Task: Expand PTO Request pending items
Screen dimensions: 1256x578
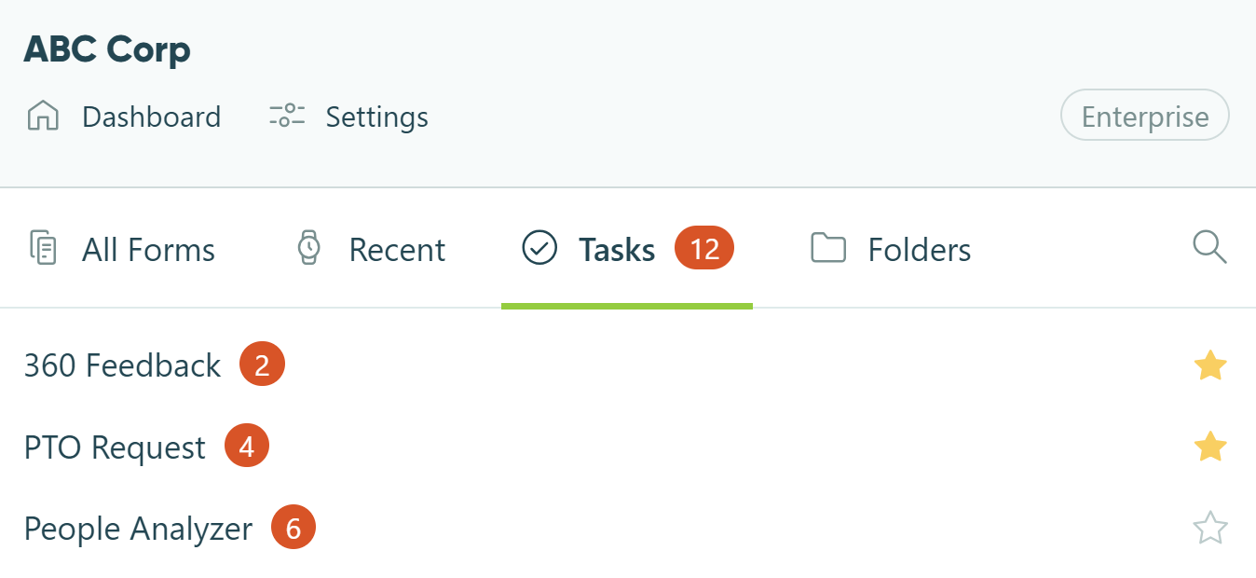Action: 115,447
